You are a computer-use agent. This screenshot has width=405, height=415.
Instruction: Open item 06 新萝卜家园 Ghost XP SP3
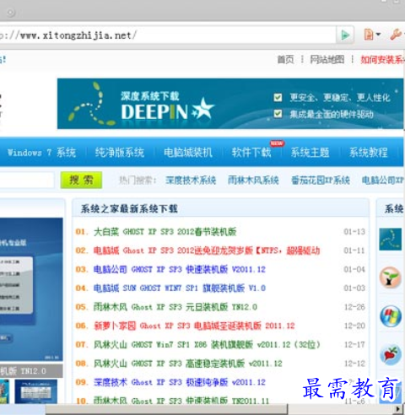pyautogui.click(x=194, y=326)
